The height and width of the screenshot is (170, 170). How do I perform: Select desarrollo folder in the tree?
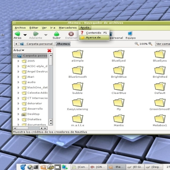pyautogui.click(x=32, y=109)
